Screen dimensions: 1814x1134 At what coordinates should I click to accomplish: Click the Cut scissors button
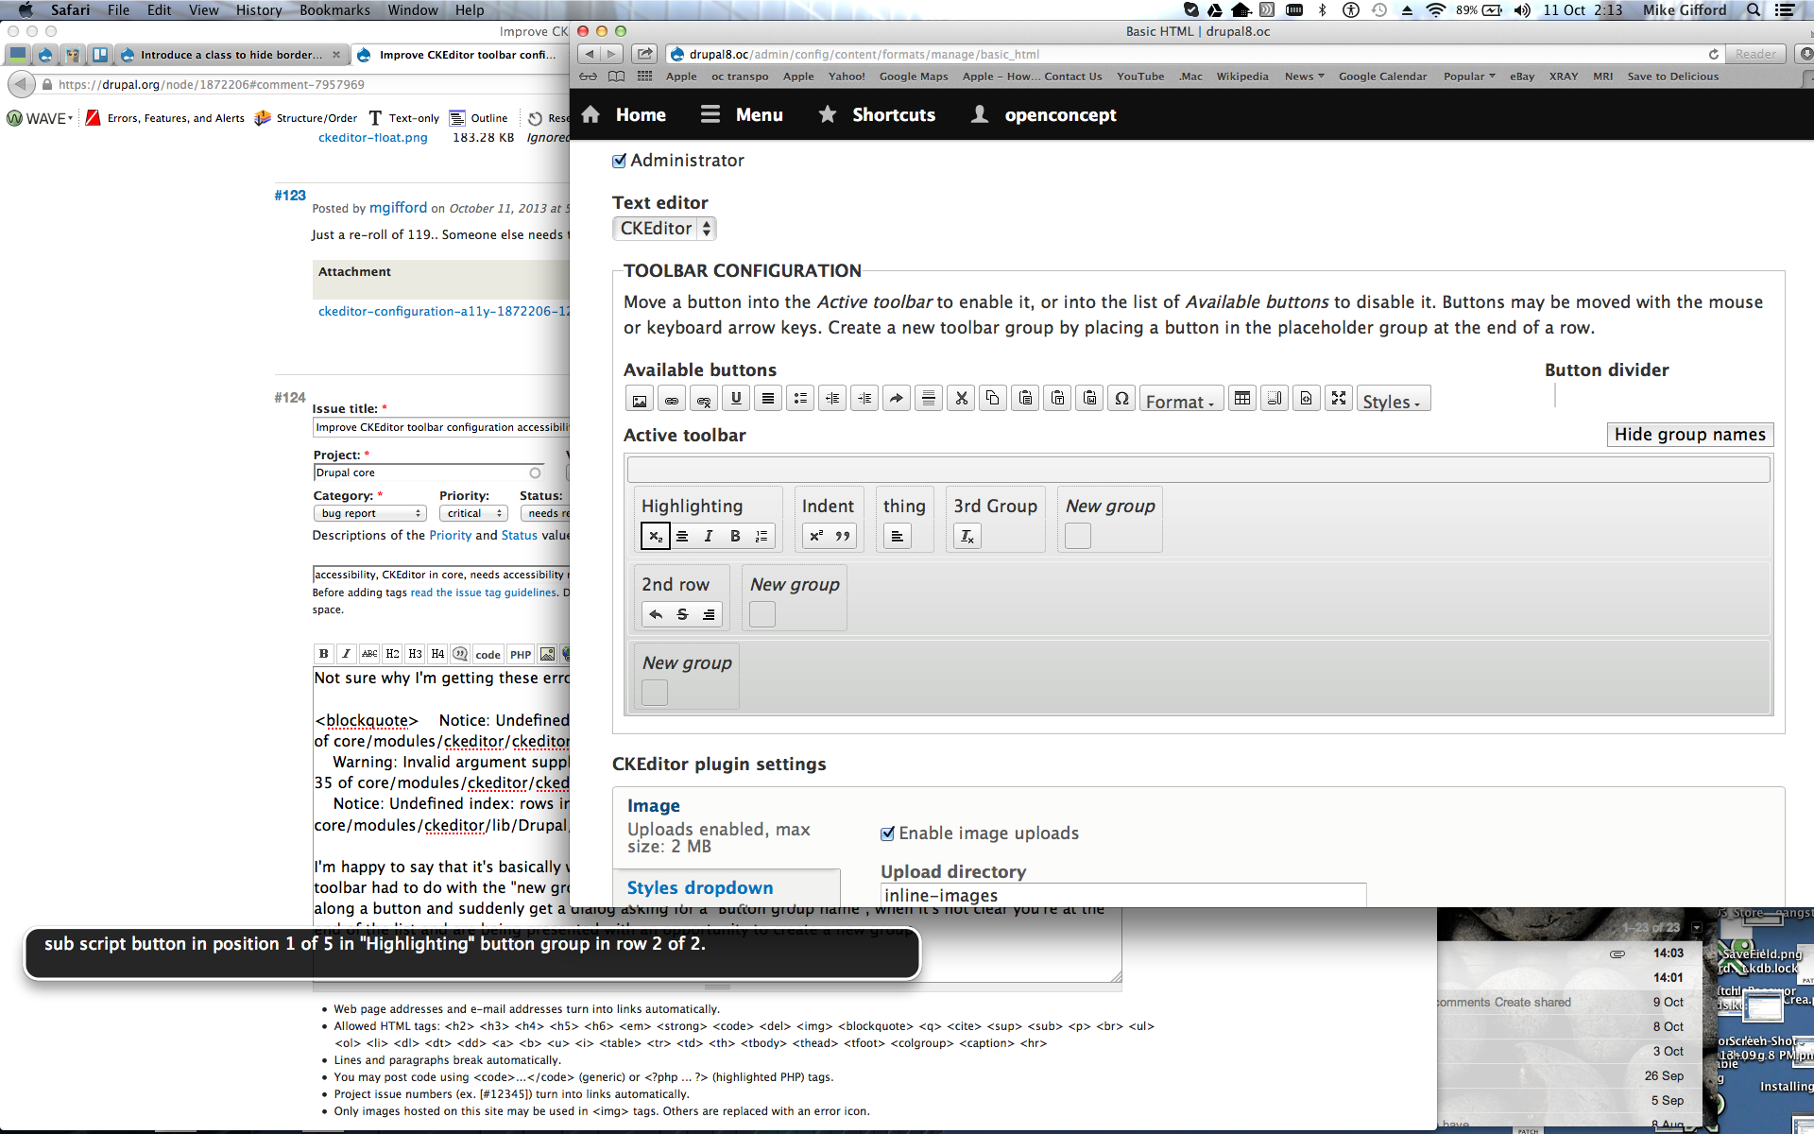[961, 399]
